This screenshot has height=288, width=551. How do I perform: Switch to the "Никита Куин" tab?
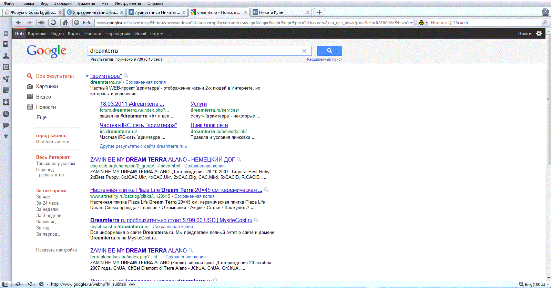click(x=281, y=12)
